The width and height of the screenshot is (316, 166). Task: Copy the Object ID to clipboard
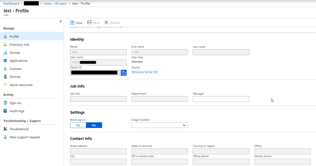tap(124, 73)
